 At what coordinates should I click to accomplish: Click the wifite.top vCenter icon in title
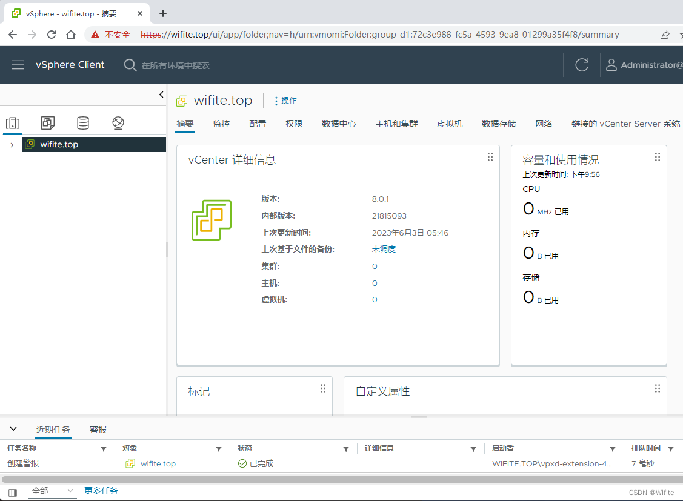click(182, 101)
